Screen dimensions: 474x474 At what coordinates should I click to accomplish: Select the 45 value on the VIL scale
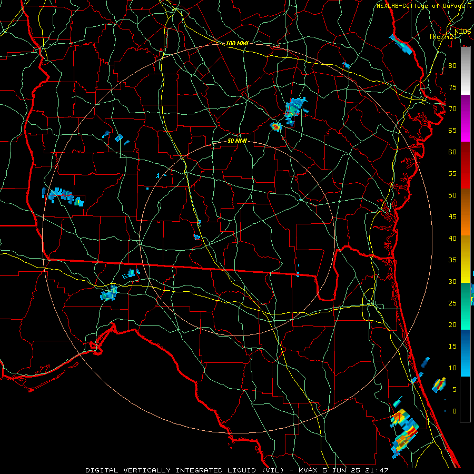tap(452, 217)
